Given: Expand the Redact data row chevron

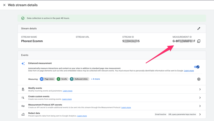Looking at the screenshot, I should point(200,114).
